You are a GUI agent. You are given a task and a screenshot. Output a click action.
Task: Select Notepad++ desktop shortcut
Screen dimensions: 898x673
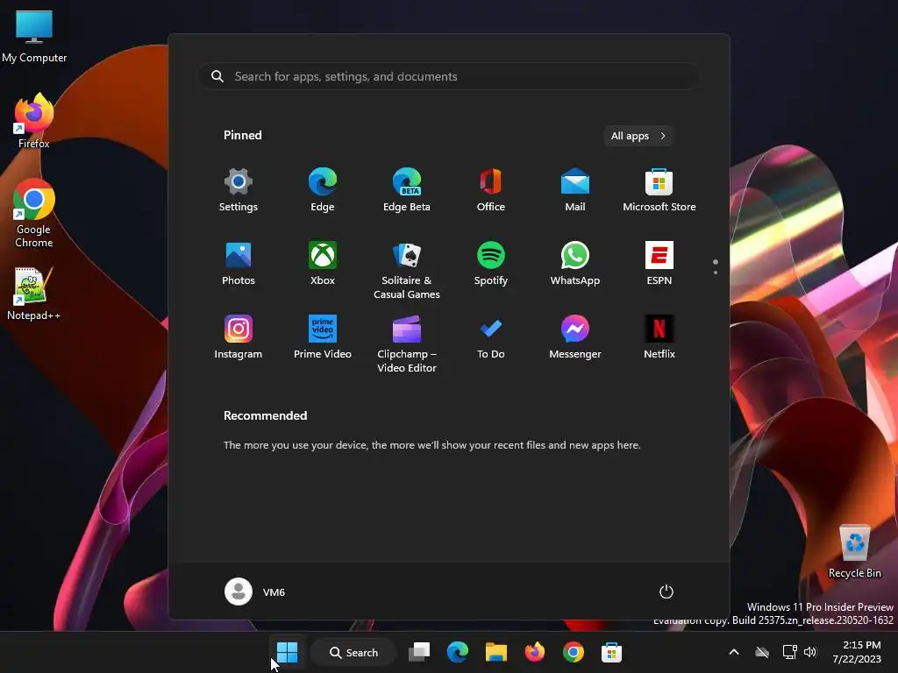tap(34, 294)
